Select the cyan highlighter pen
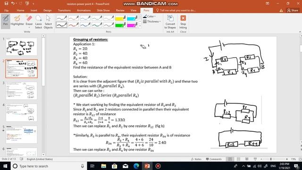Viewport: 302px width, 170px height. coord(132,18)
